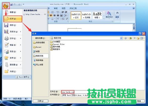The image size is (148, 106).
Task: Select the 正文 (Normal) style
Action: coord(76,15)
